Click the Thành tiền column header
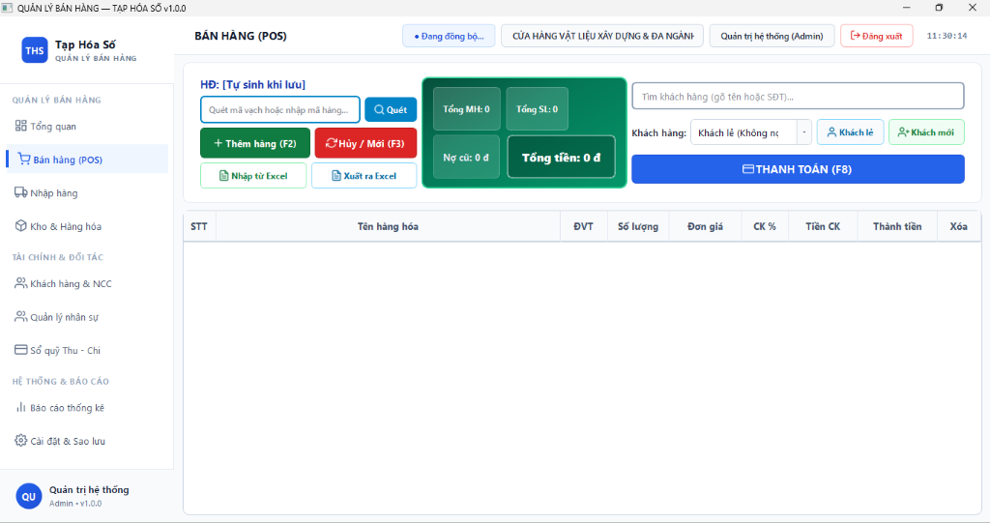Image resolution: width=990 pixels, height=523 pixels. point(897,226)
